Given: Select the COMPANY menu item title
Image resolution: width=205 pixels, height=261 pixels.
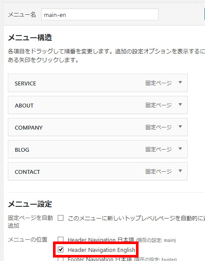Looking at the screenshot, I should click(x=29, y=127).
